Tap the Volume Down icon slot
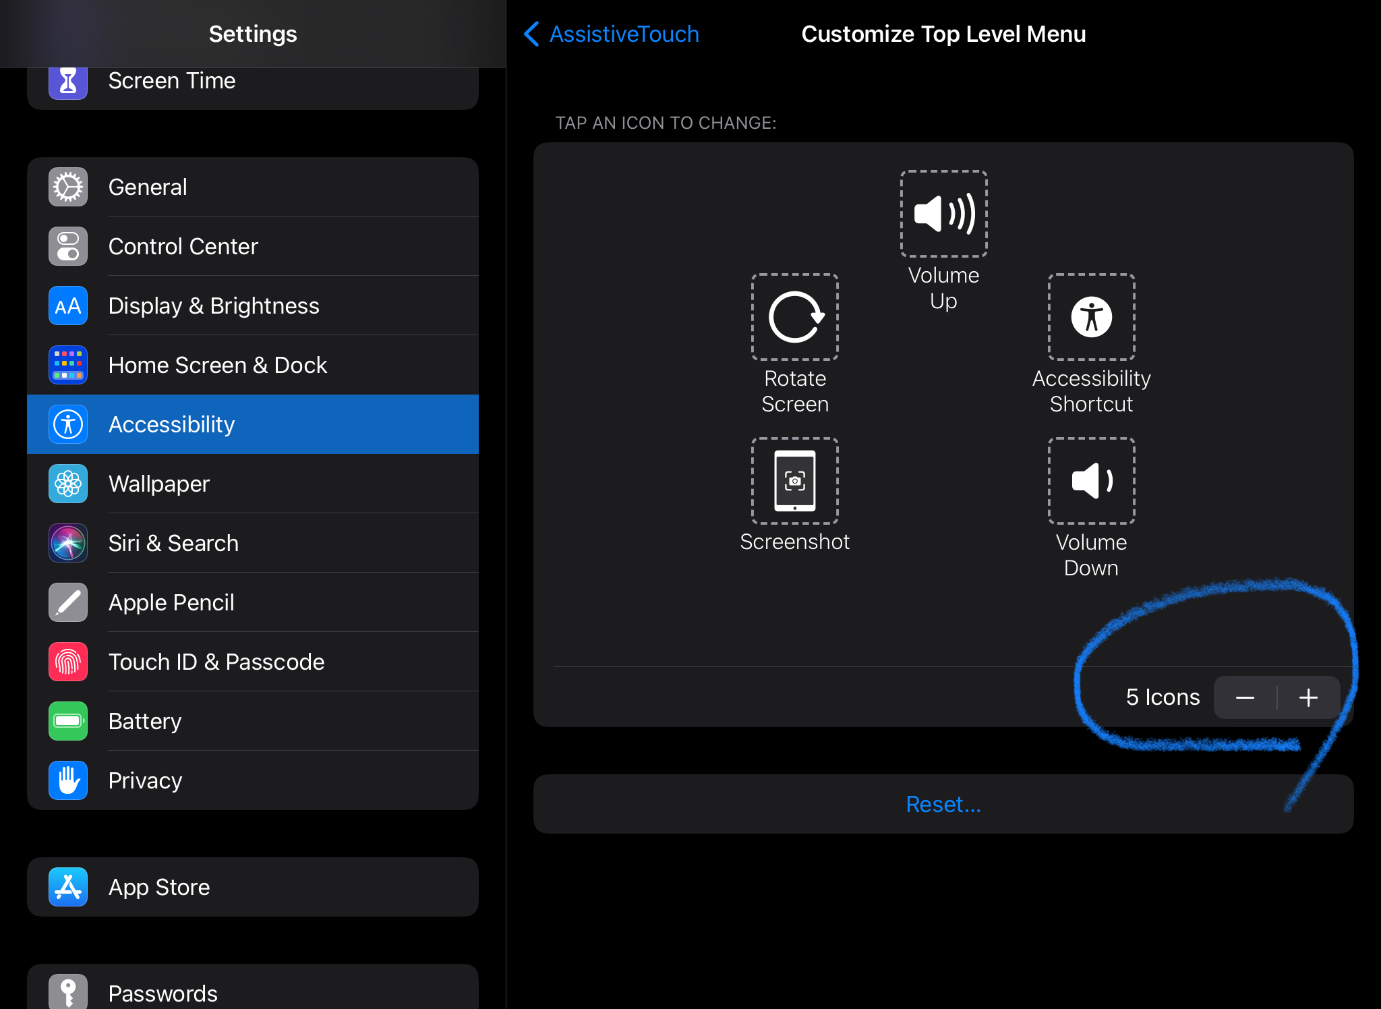 point(1091,481)
